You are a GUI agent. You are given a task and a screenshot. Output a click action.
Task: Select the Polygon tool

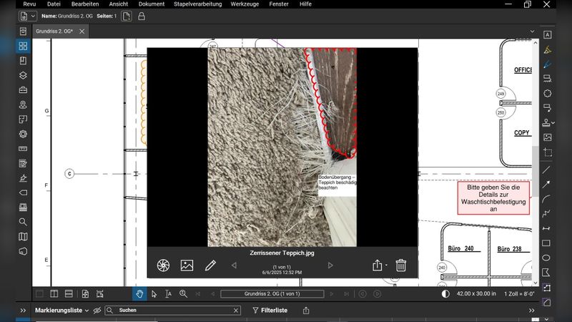pos(546,273)
